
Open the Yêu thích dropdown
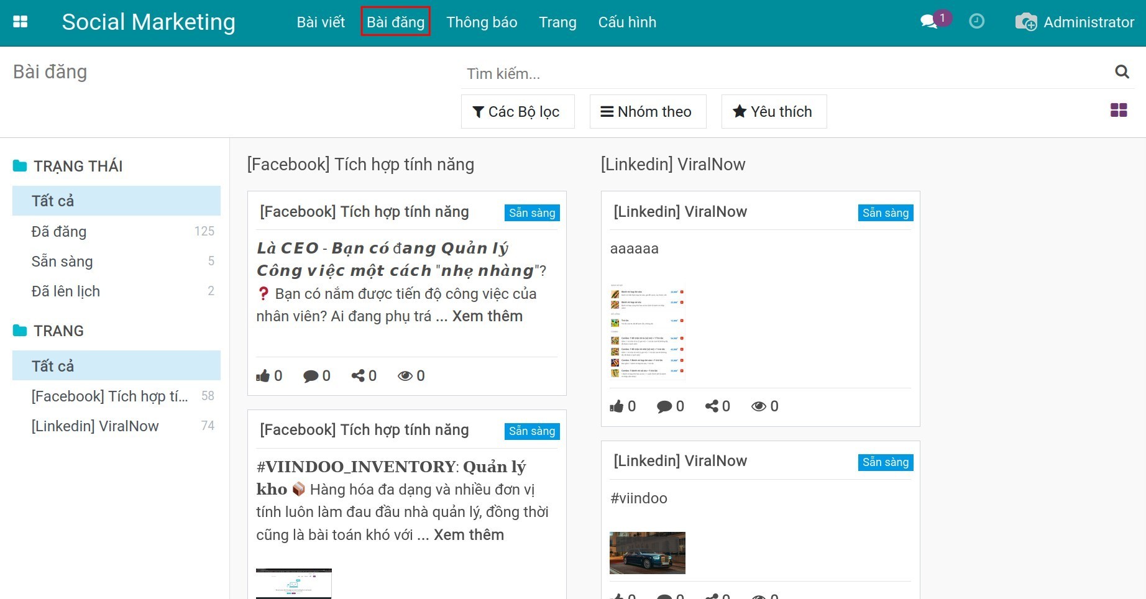click(x=773, y=112)
